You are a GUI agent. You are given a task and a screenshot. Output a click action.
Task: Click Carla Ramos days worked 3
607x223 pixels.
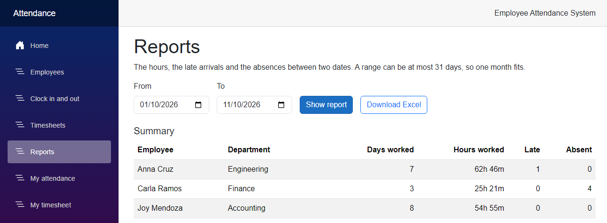(x=412, y=188)
